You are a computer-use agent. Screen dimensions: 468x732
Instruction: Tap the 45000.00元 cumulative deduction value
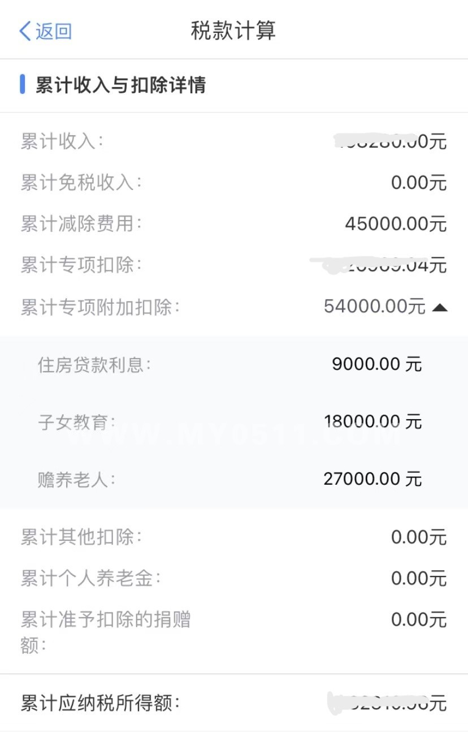[396, 224]
